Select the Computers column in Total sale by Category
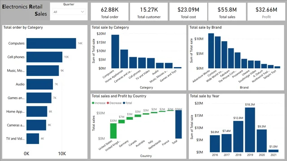The width and height of the screenshot is (287, 161). point(115,51)
